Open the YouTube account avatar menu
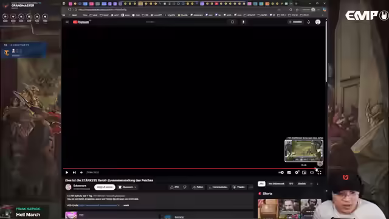Viewport: 389px width, 219px height. (x=318, y=22)
